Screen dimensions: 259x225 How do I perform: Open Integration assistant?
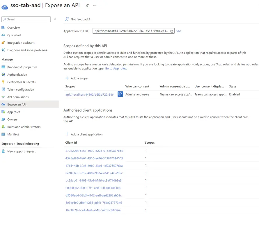tap(21, 43)
